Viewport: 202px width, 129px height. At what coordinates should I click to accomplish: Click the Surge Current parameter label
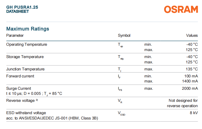[x=19, y=88]
